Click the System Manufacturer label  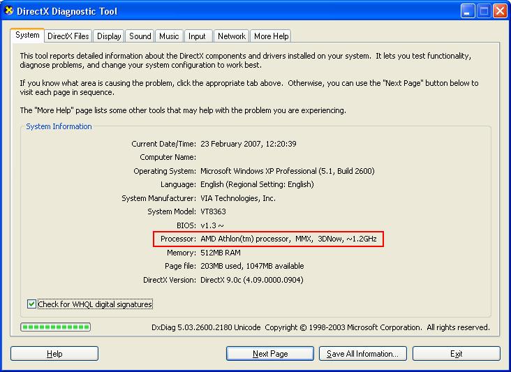pos(158,198)
